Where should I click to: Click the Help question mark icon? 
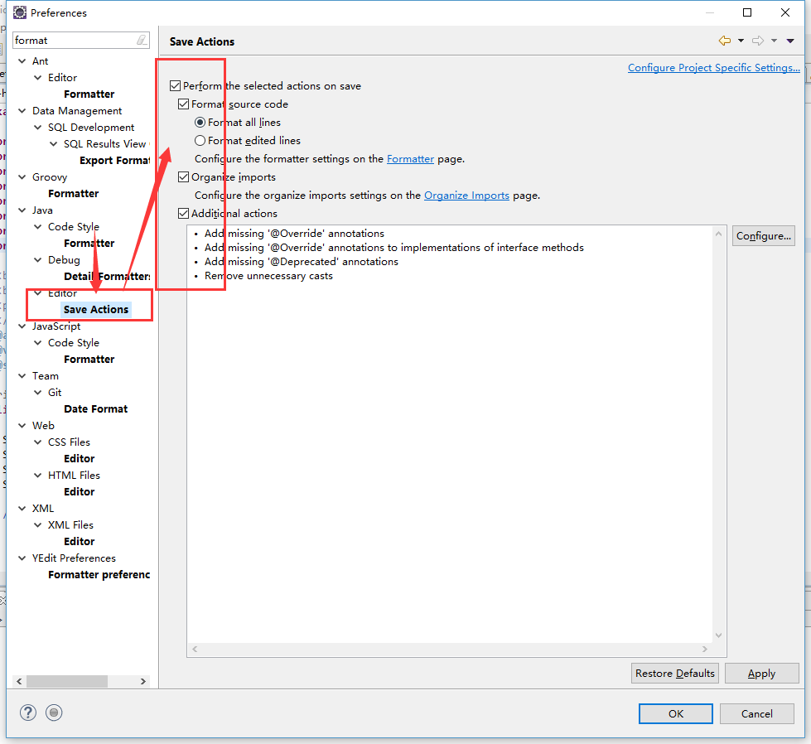point(28,713)
